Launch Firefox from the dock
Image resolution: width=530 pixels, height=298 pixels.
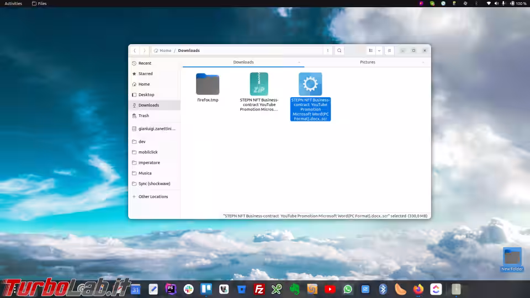tap(418, 289)
